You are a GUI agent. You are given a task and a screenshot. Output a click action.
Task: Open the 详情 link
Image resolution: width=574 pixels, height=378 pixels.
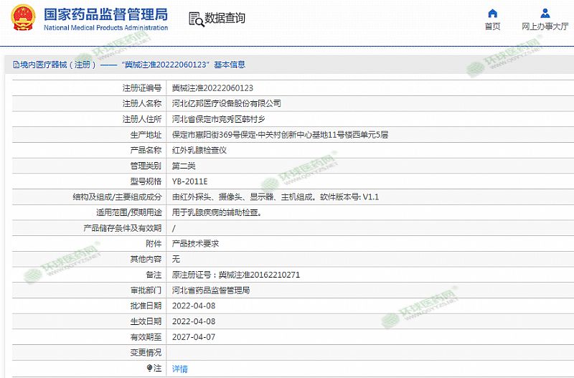pyautogui.click(x=179, y=369)
